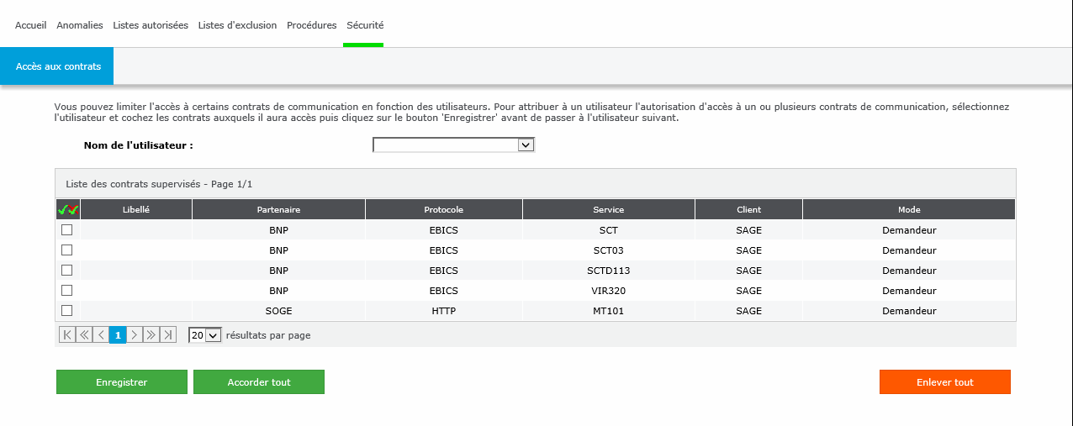
Task: Click the Accorder tout button
Action: coord(259,382)
